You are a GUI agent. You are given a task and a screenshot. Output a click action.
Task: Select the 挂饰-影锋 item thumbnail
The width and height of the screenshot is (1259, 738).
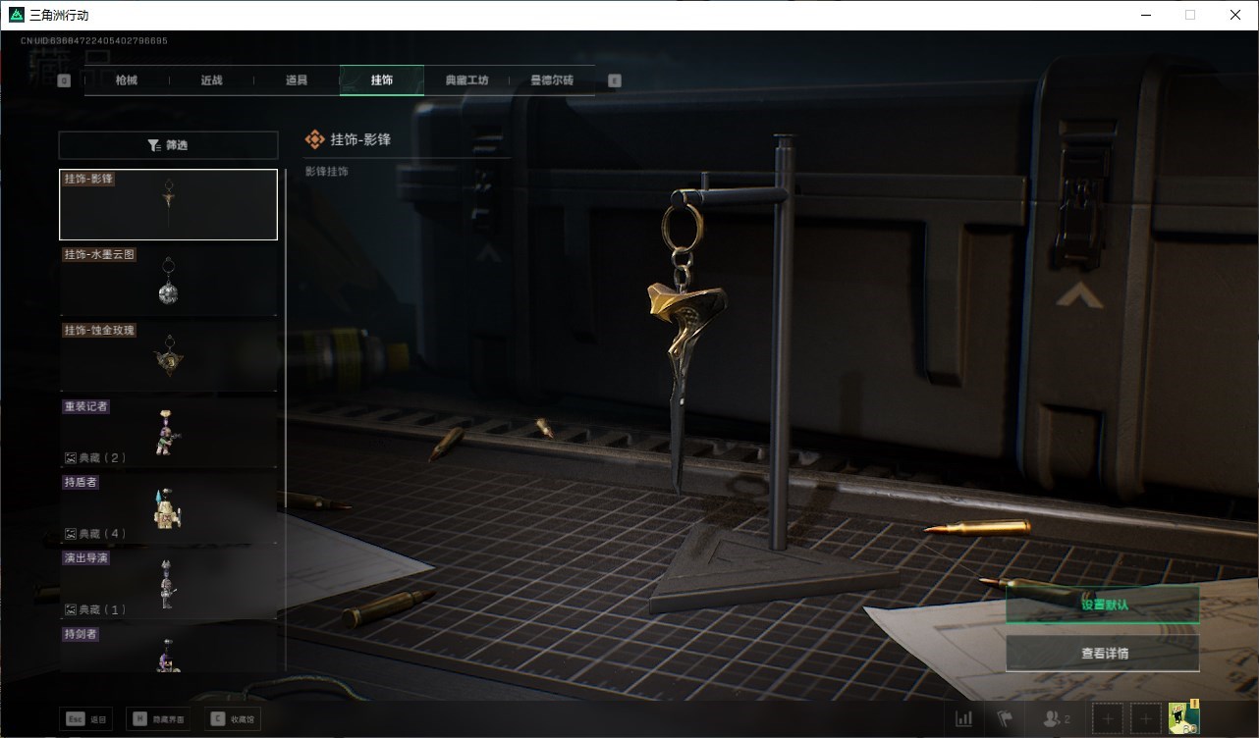coord(168,204)
